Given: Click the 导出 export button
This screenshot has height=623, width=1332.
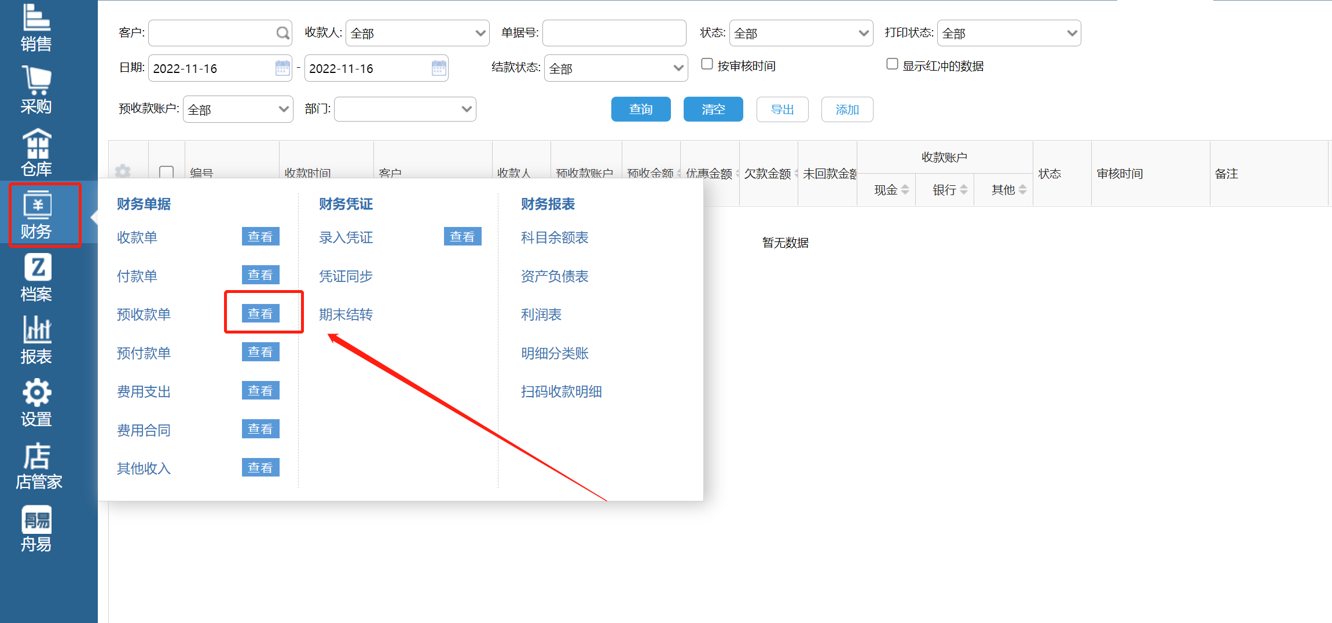Looking at the screenshot, I should 783,109.
